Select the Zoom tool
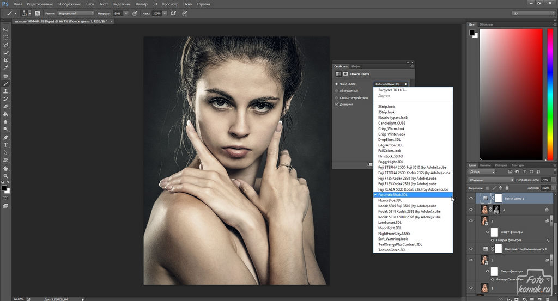Screen dimensions: 558x301 [5, 176]
